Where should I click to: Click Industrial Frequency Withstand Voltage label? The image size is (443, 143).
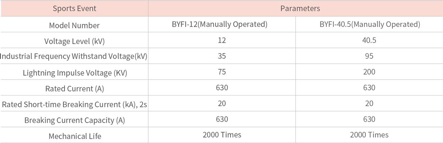click(74, 57)
